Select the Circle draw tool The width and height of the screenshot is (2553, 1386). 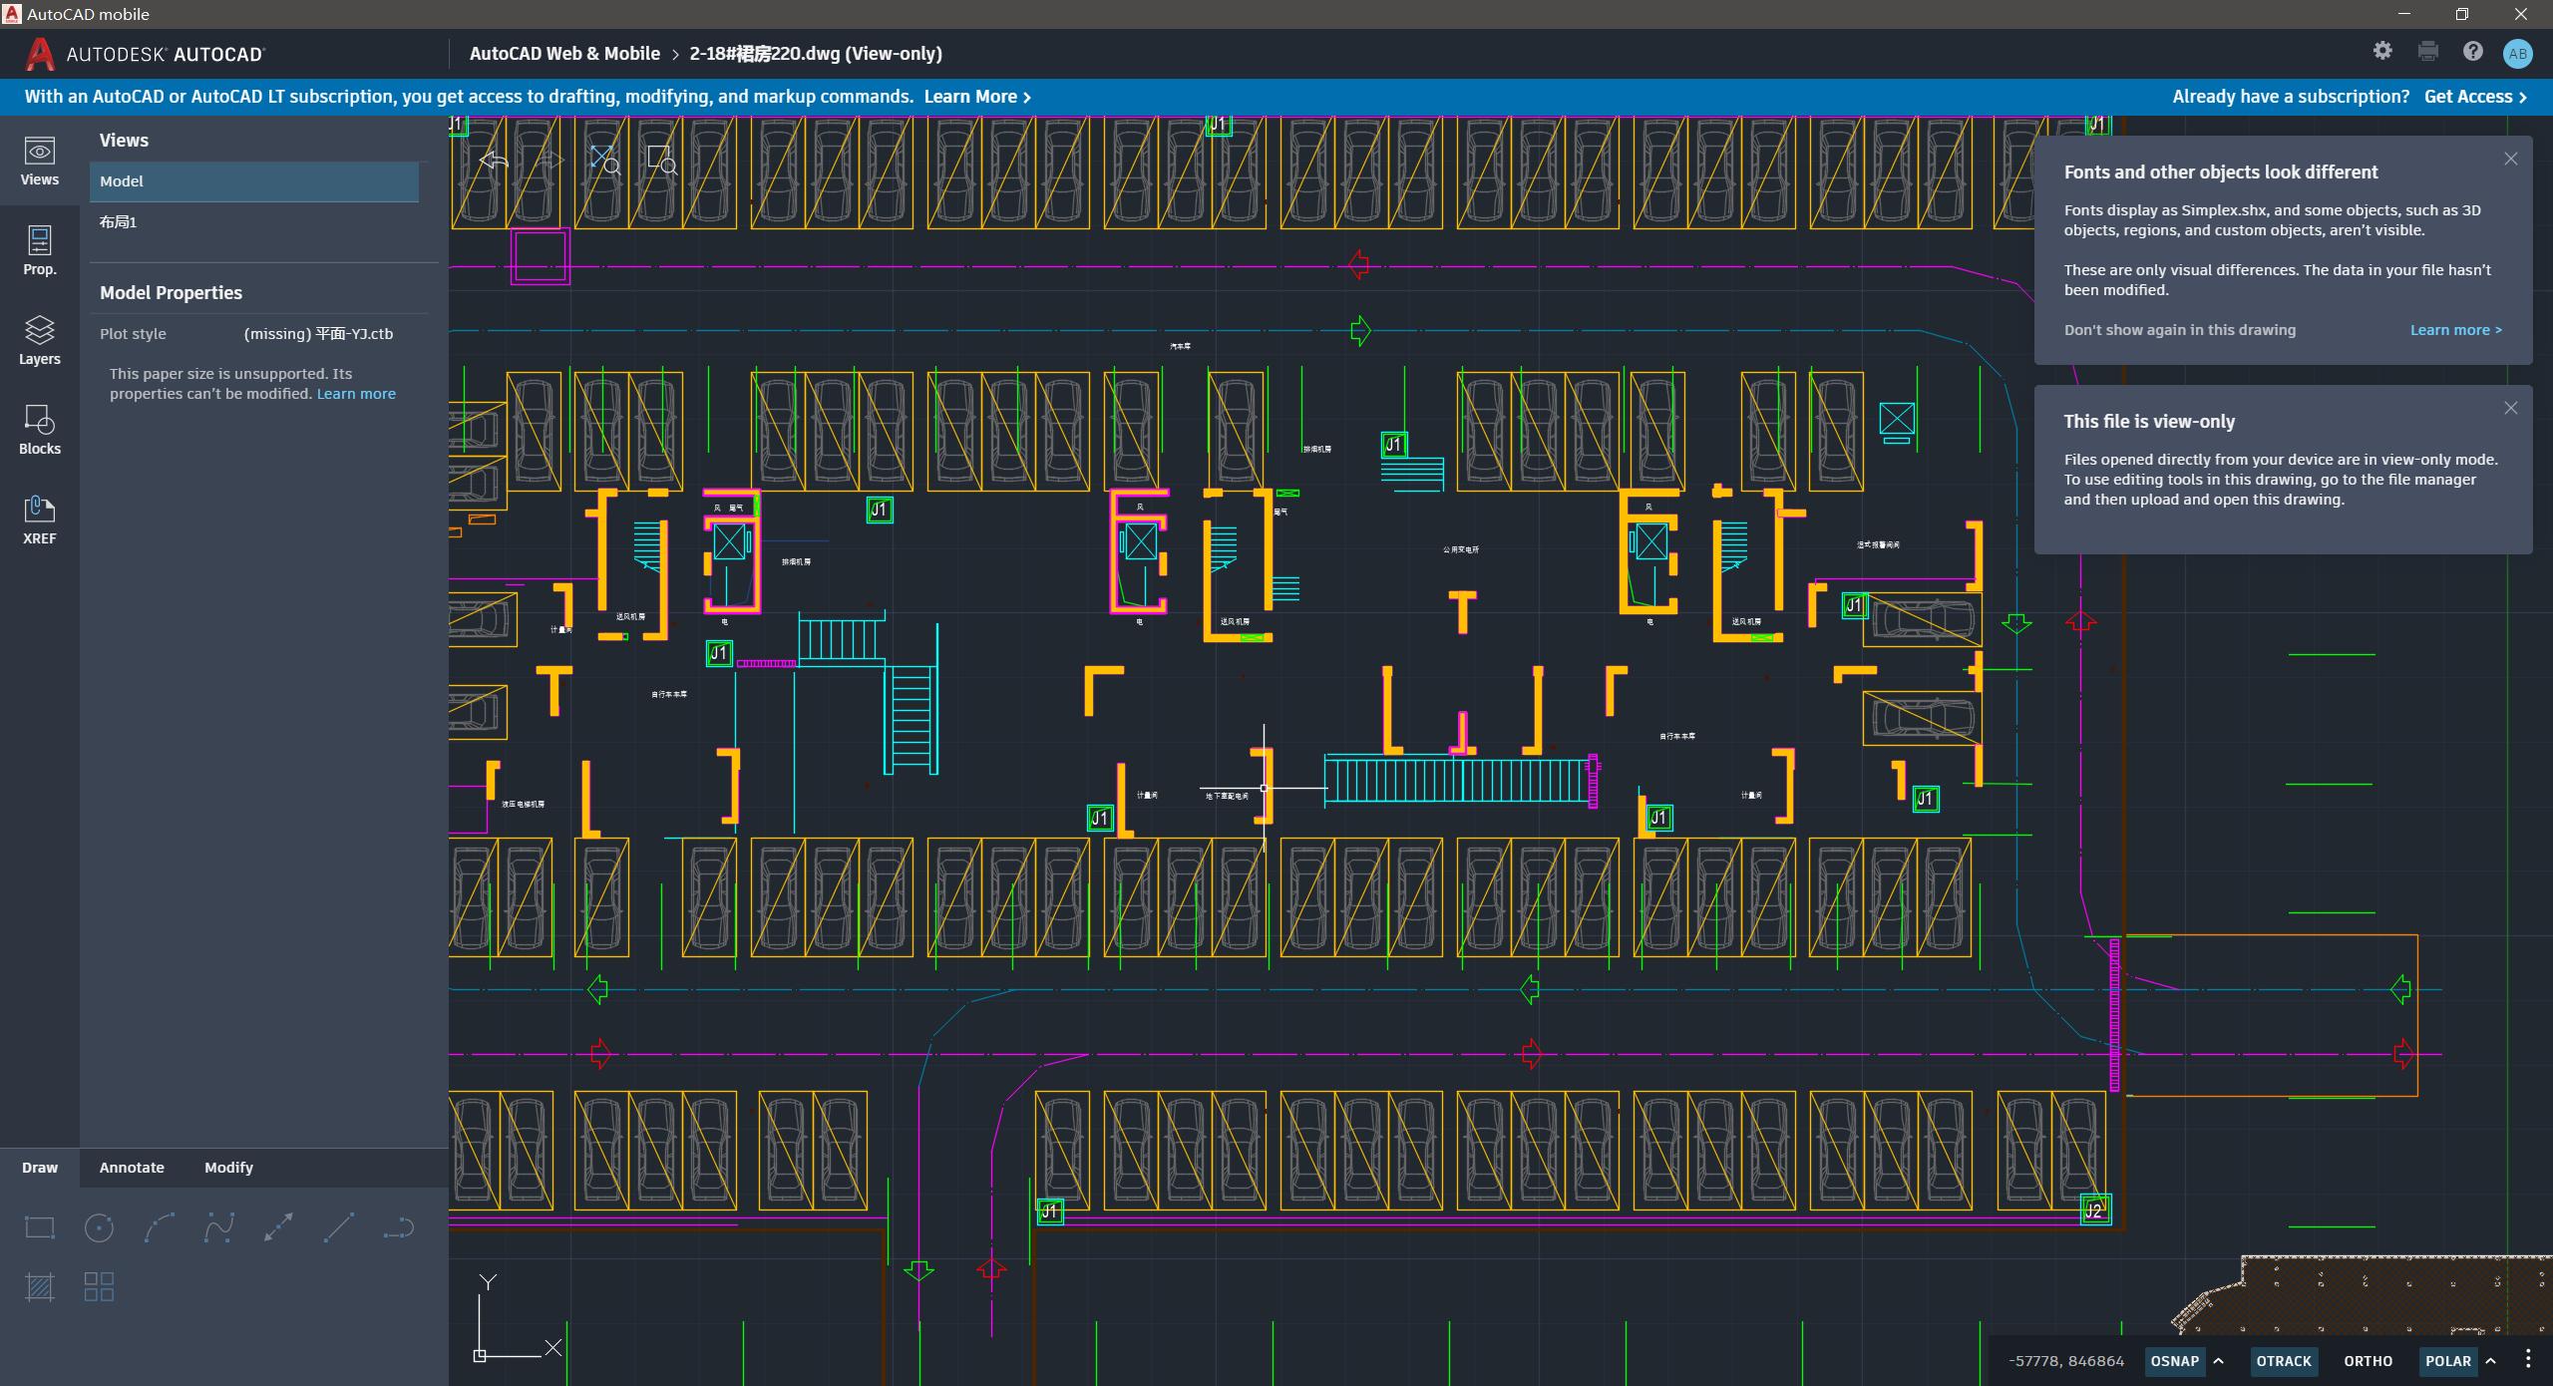(x=99, y=1227)
